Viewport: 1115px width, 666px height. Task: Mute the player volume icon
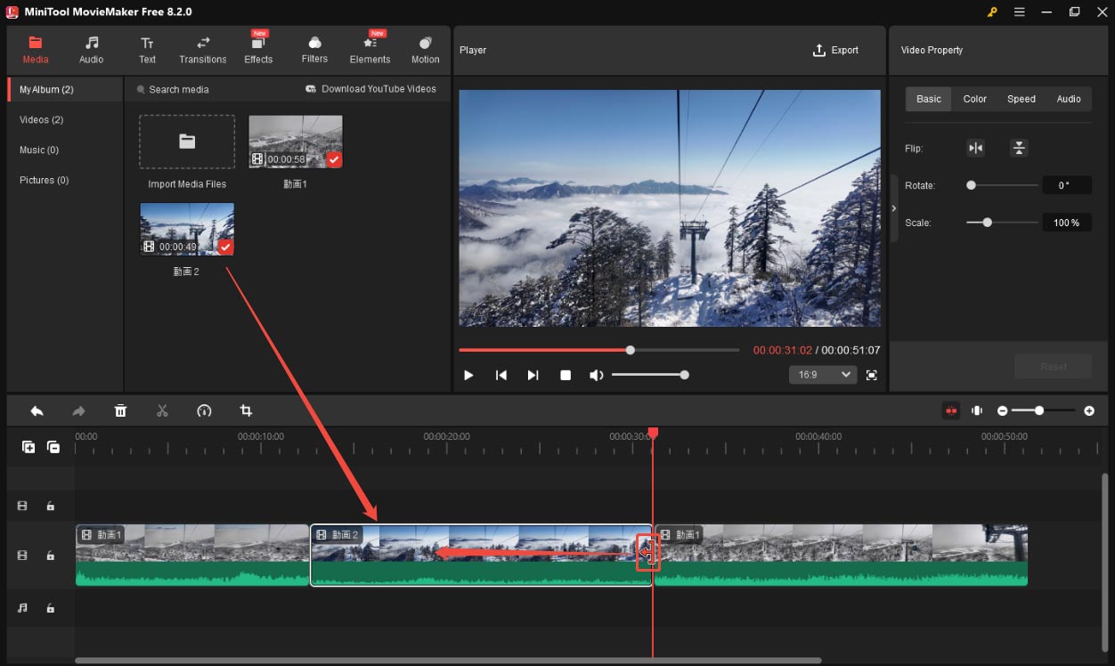tap(597, 375)
